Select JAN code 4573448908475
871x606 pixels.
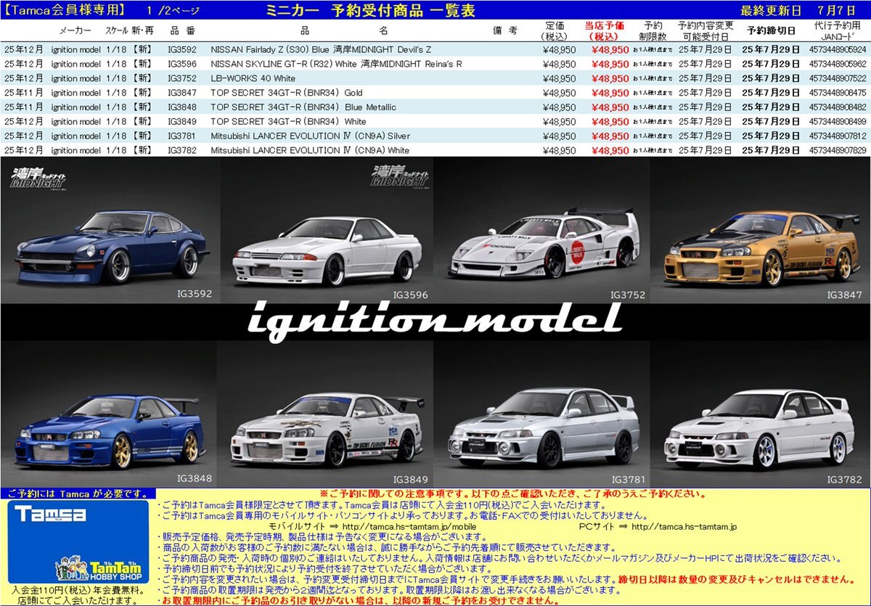click(x=838, y=93)
